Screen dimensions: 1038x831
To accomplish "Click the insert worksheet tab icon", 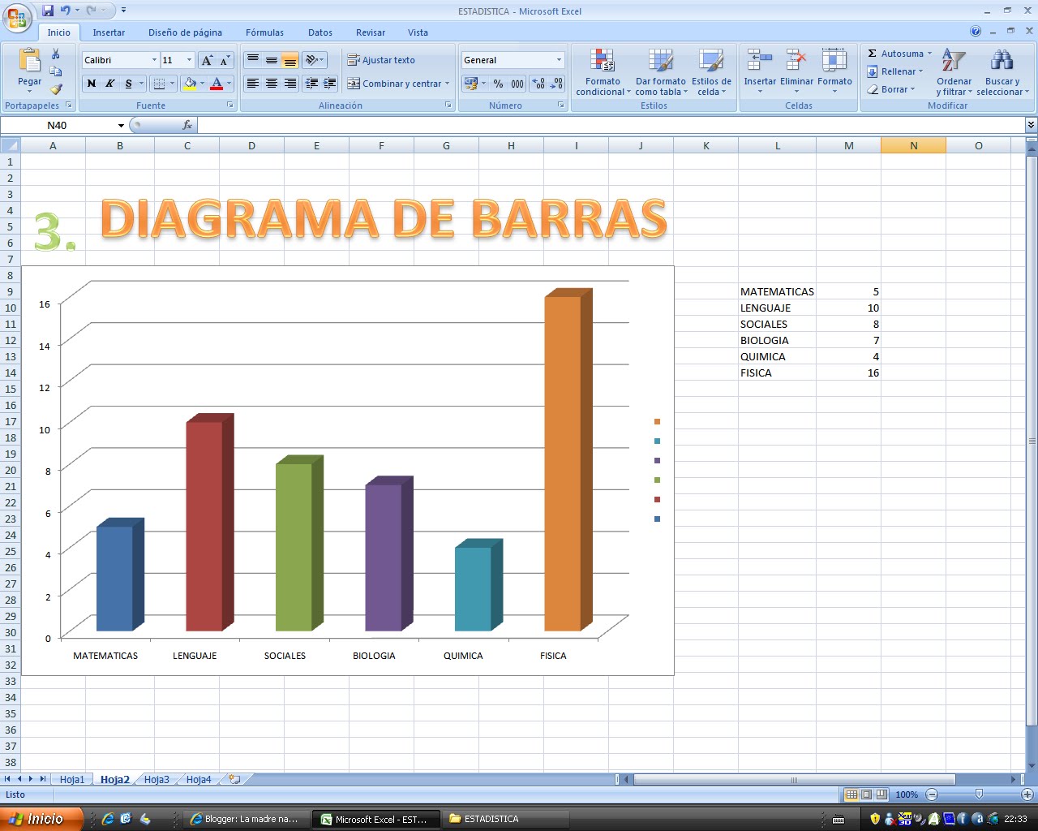I will point(234,779).
